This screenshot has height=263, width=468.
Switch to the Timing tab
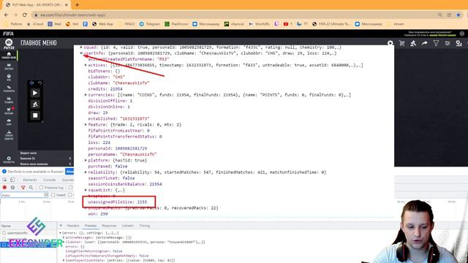(145, 226)
